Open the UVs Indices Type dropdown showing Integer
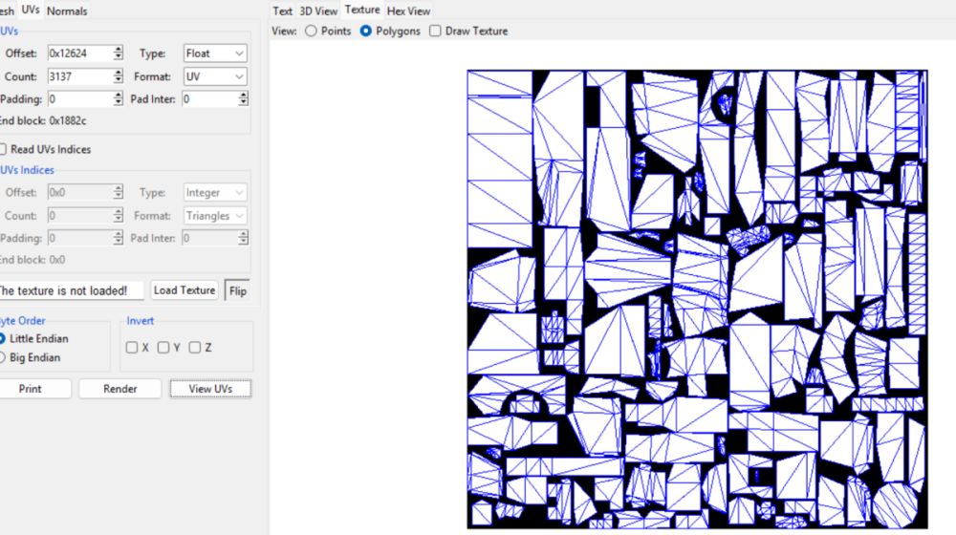Image resolution: width=956 pixels, height=535 pixels. point(215,193)
